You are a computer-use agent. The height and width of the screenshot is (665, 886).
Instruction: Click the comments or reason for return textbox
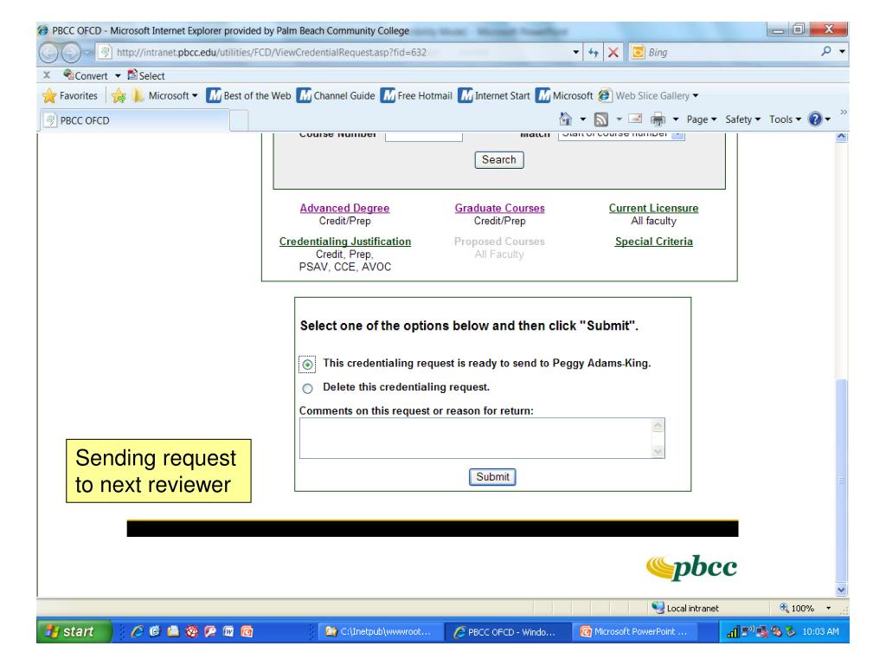coord(482,438)
